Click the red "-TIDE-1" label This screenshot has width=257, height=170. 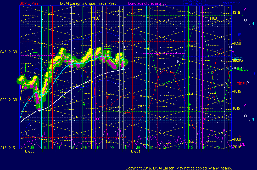point(242,84)
